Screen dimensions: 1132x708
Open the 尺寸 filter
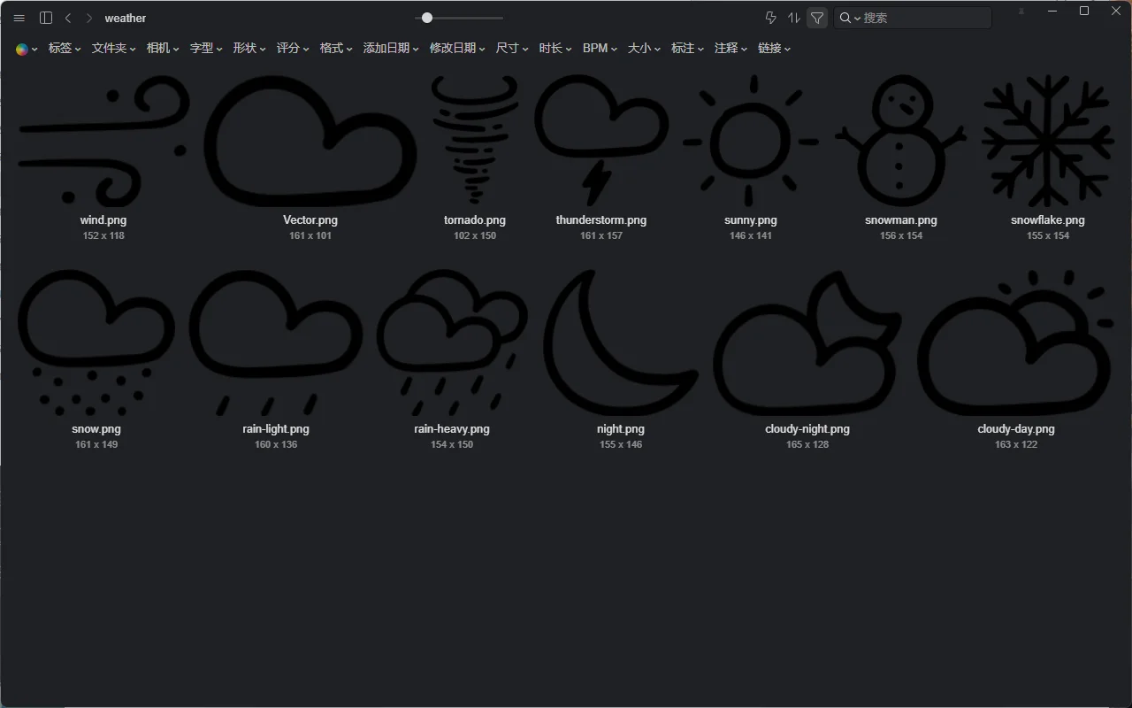pos(512,49)
